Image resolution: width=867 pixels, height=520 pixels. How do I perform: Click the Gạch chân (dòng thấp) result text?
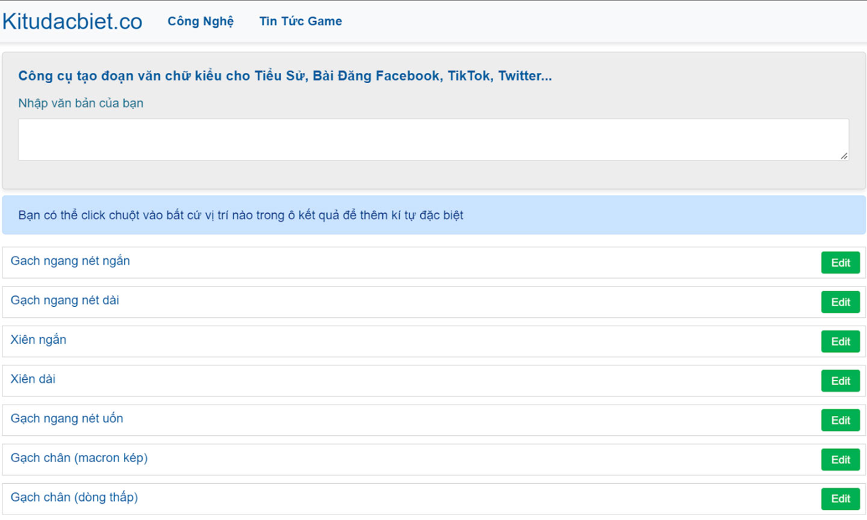tap(74, 498)
